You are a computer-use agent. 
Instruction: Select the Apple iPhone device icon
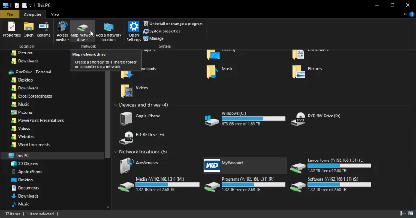click(126, 119)
